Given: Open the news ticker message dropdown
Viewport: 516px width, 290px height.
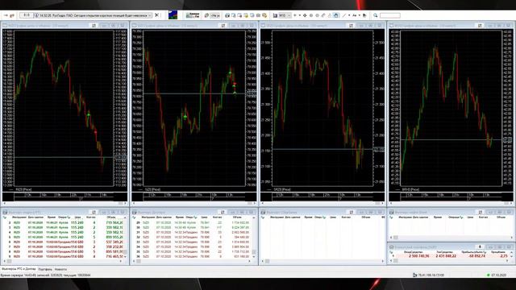Looking at the screenshot, I should point(150,15).
